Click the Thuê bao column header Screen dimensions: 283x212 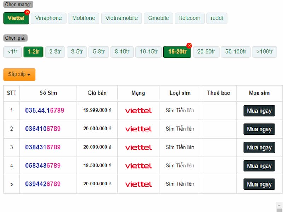(x=219, y=93)
